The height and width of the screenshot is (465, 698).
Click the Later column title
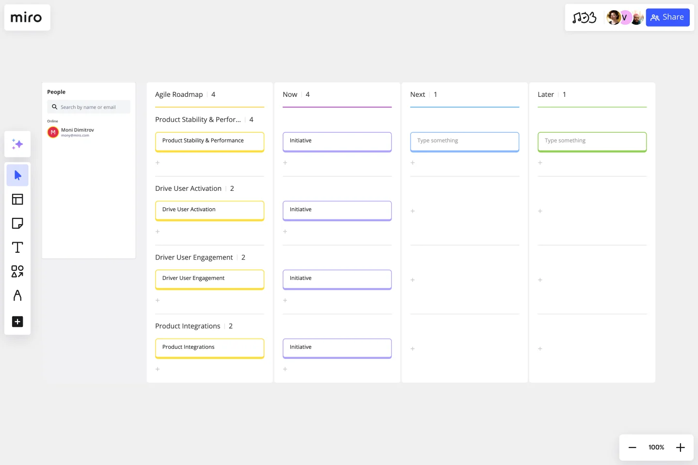tap(545, 94)
